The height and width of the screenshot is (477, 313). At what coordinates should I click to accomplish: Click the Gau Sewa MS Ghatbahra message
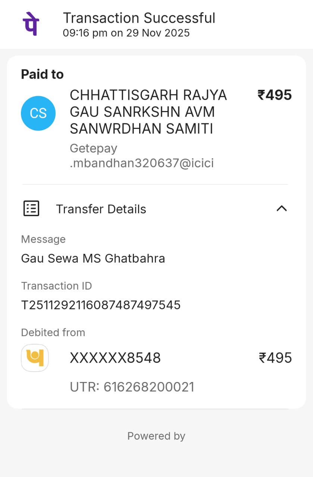click(x=93, y=258)
